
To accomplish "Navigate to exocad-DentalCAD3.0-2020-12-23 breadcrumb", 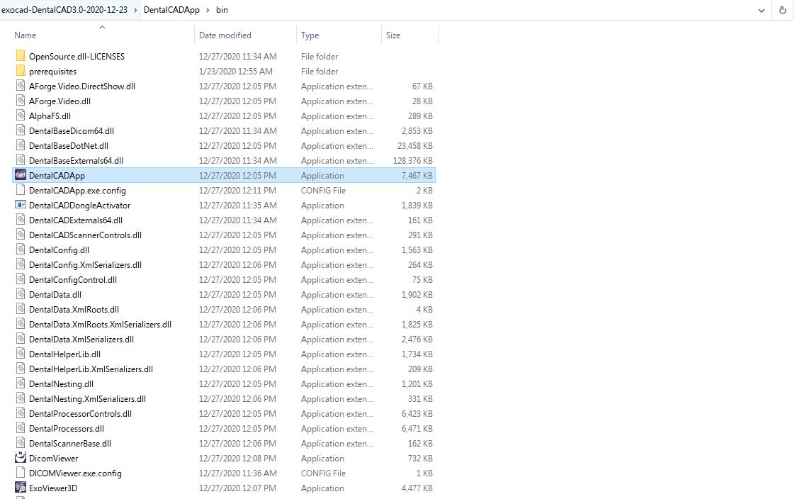I will 64,10.
